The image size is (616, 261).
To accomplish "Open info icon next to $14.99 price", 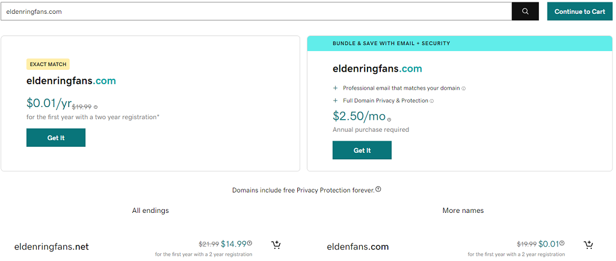I will pos(250,244).
